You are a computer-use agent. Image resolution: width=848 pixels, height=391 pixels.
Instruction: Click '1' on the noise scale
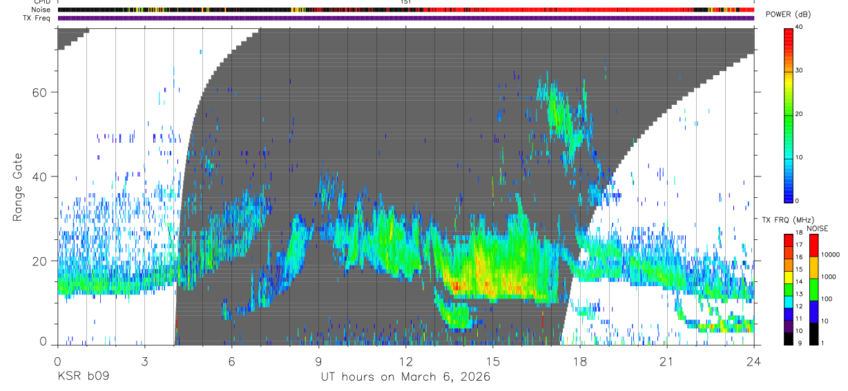point(823,343)
